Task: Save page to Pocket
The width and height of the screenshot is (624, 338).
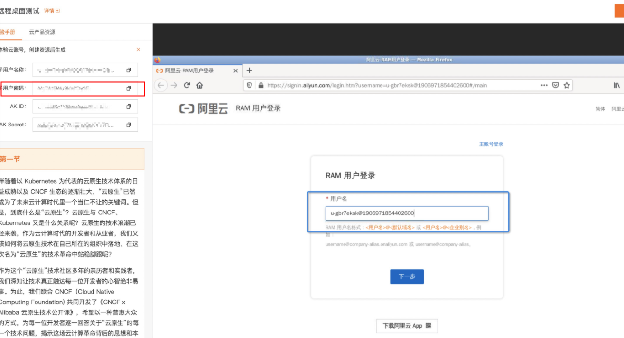Action: [555, 86]
